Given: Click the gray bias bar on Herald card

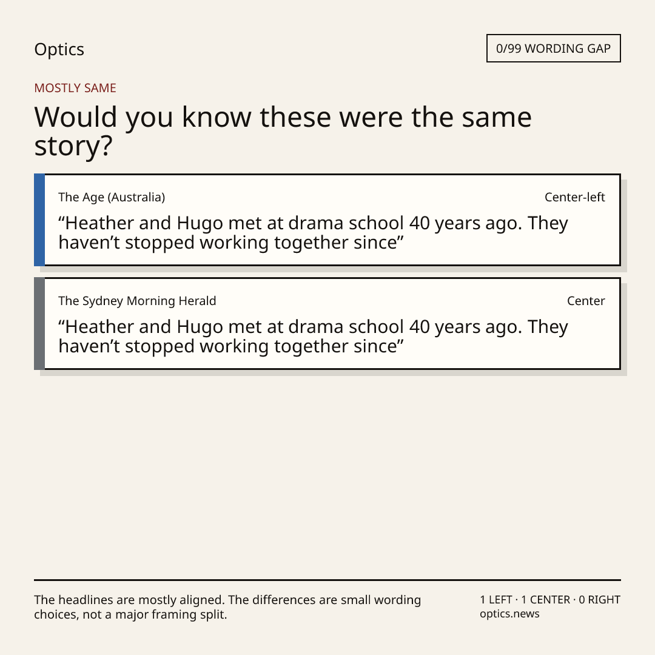Looking at the screenshot, I should [39, 323].
